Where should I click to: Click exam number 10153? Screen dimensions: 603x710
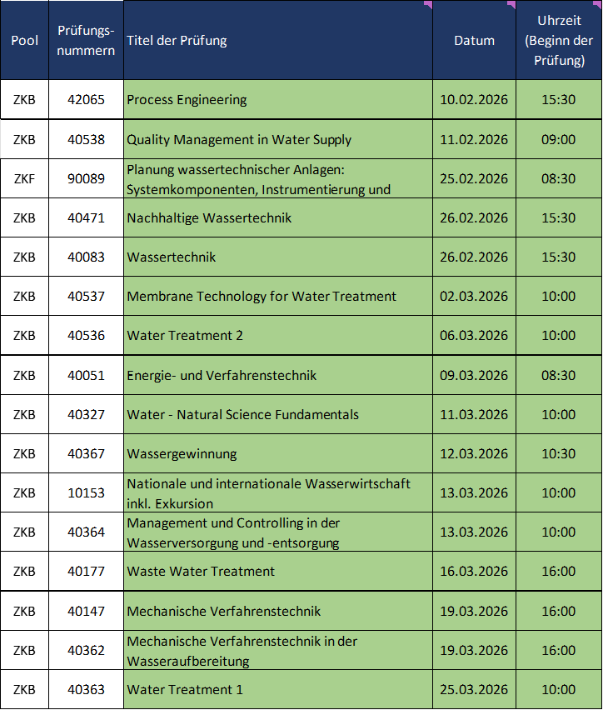(86, 492)
